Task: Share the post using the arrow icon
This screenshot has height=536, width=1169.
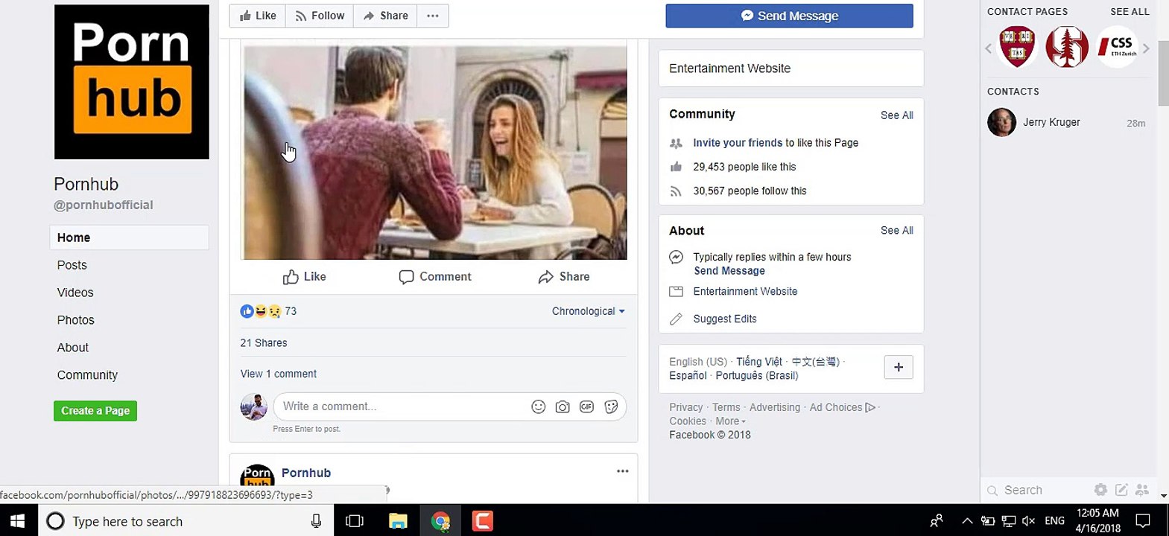Action: [564, 277]
